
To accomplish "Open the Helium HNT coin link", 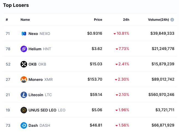I will click(40, 49).
